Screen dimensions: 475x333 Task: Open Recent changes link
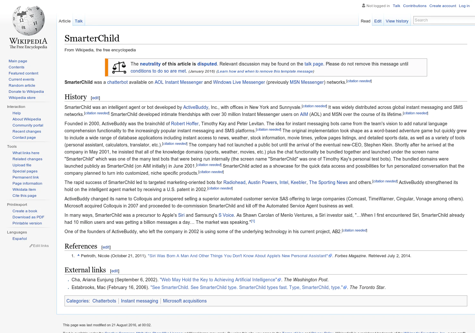27,131
